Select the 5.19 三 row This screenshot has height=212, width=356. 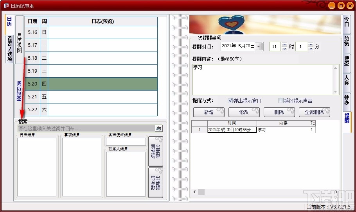tap(91, 71)
